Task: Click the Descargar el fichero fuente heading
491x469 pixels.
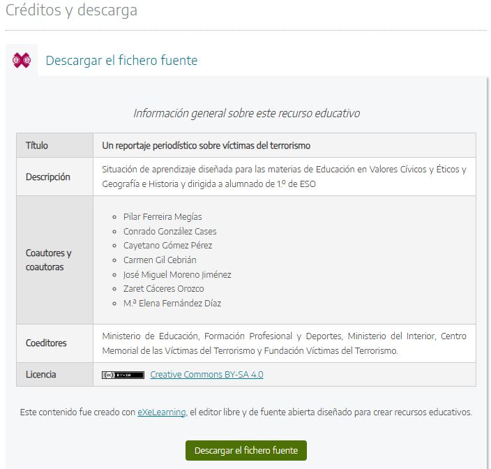Action: [x=121, y=60]
